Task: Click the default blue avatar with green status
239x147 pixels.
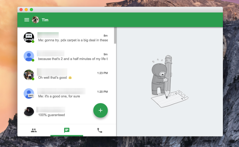Action: (x=29, y=56)
